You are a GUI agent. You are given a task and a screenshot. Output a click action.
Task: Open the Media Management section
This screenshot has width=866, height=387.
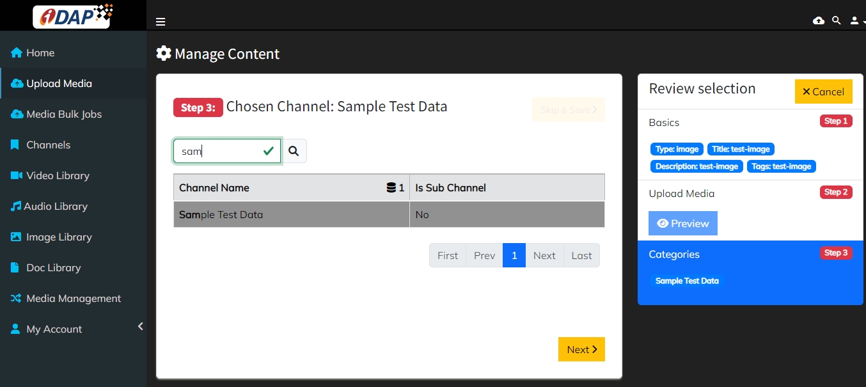73,298
